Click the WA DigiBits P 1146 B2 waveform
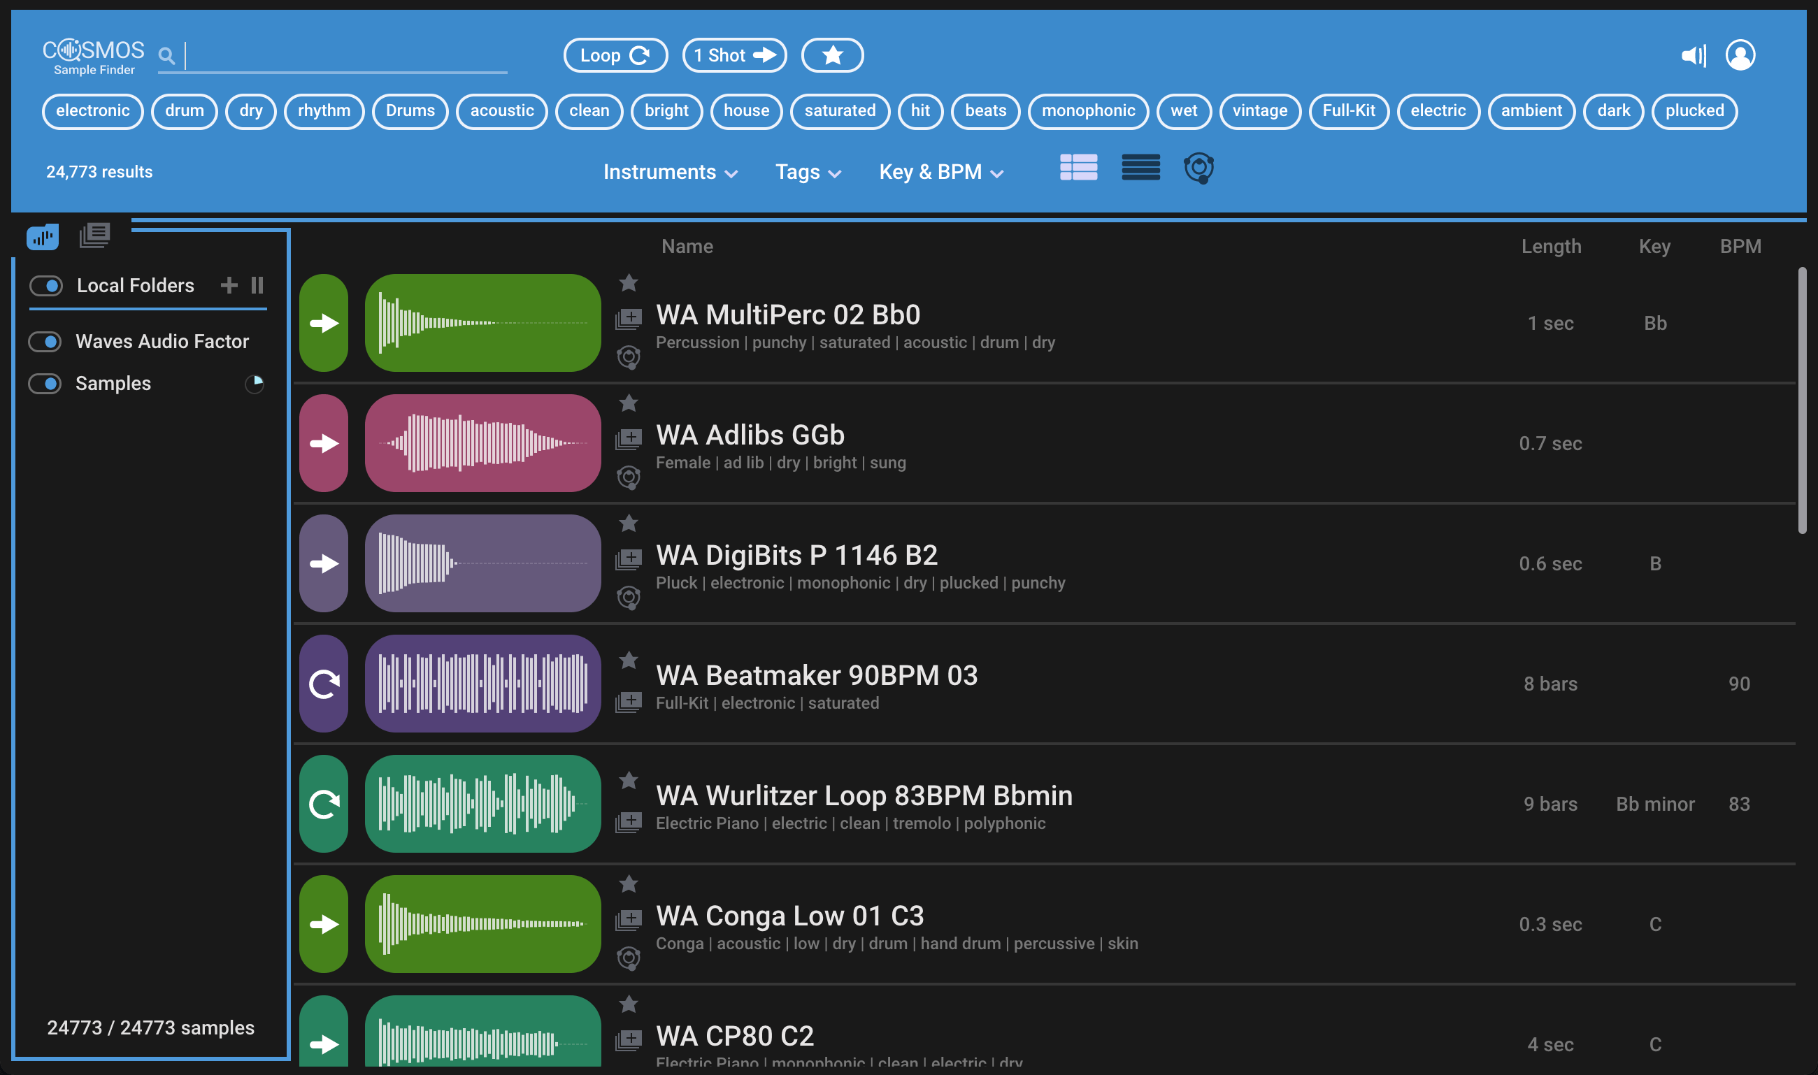 (x=482, y=563)
